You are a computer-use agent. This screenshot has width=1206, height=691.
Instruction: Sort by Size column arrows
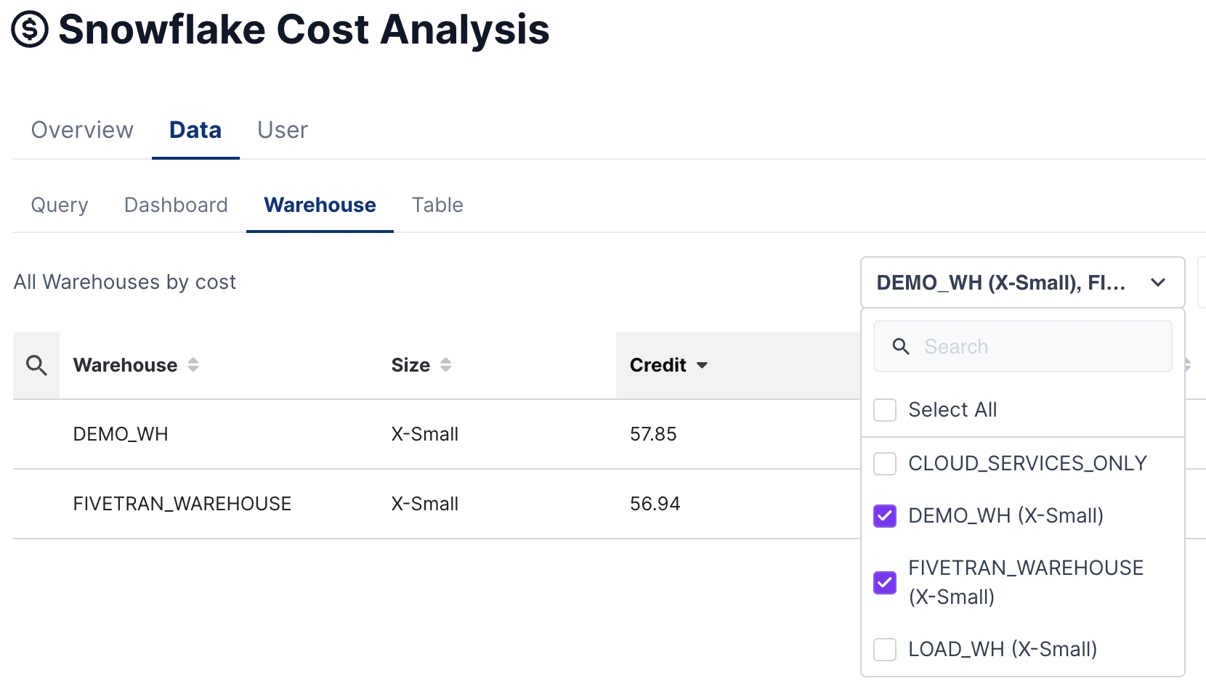445,365
